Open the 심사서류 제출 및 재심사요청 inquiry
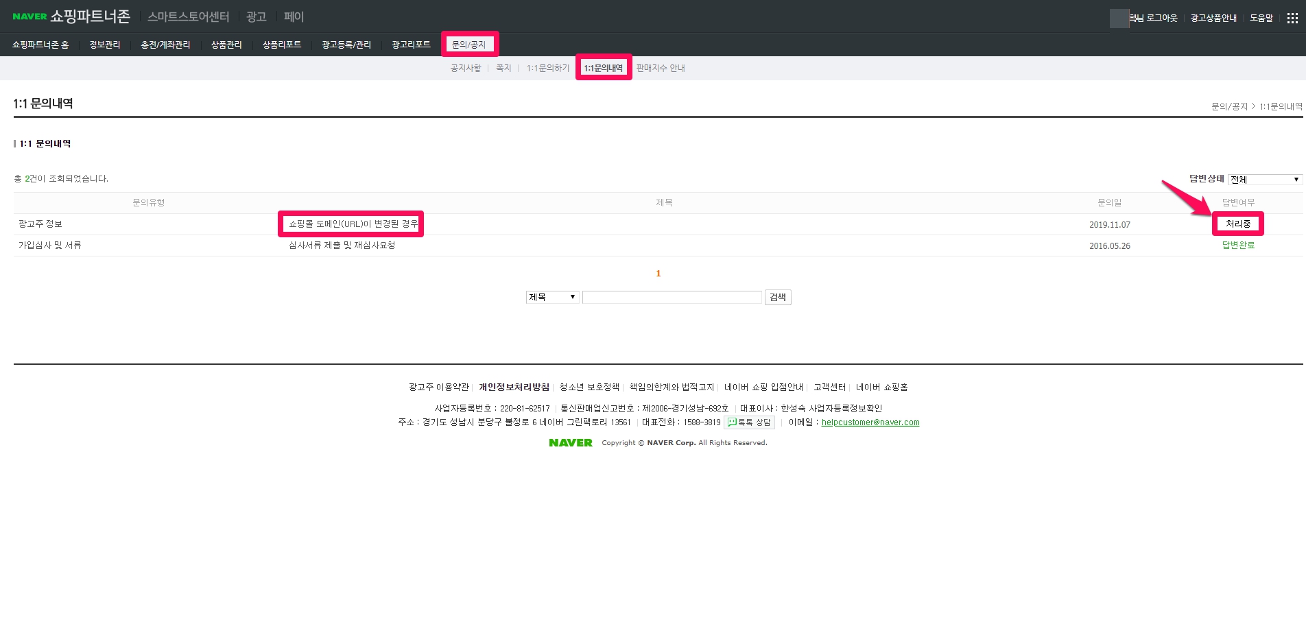 pos(342,246)
